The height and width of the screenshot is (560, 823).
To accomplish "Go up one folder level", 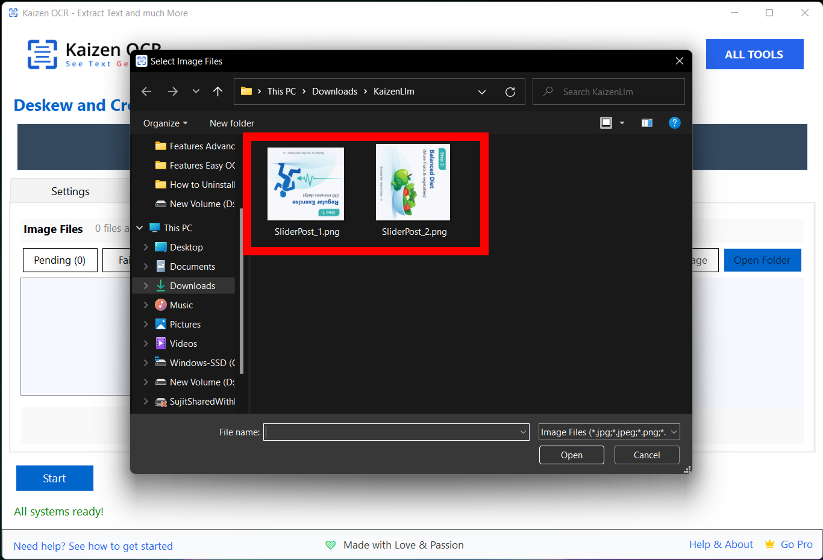I will tap(217, 92).
